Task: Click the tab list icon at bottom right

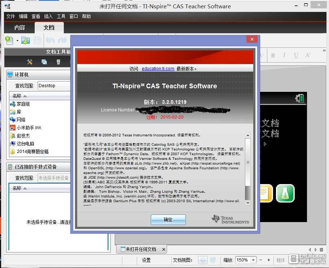Action: pyautogui.click(x=321, y=250)
